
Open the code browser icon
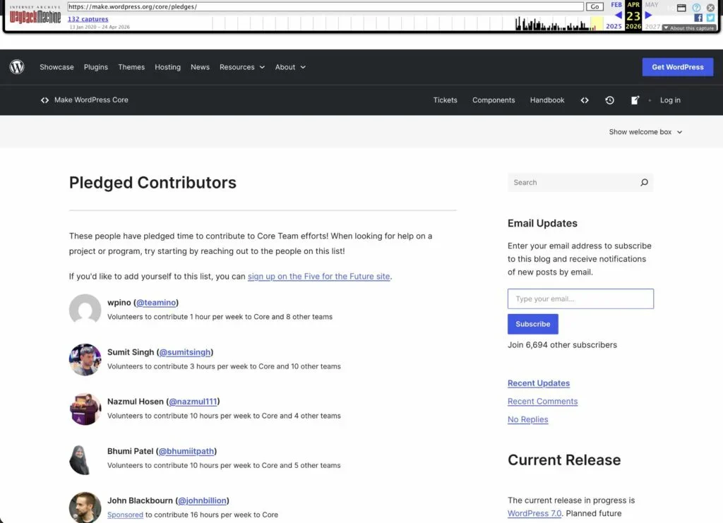585,100
